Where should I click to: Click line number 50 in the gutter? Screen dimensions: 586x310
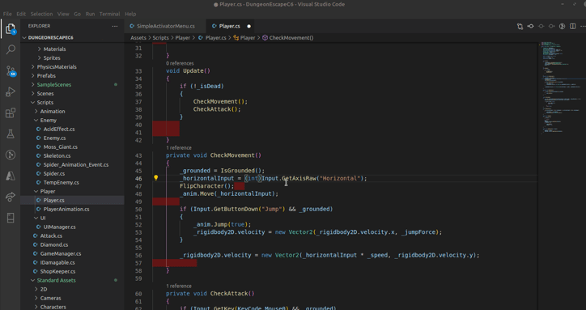[x=138, y=209]
